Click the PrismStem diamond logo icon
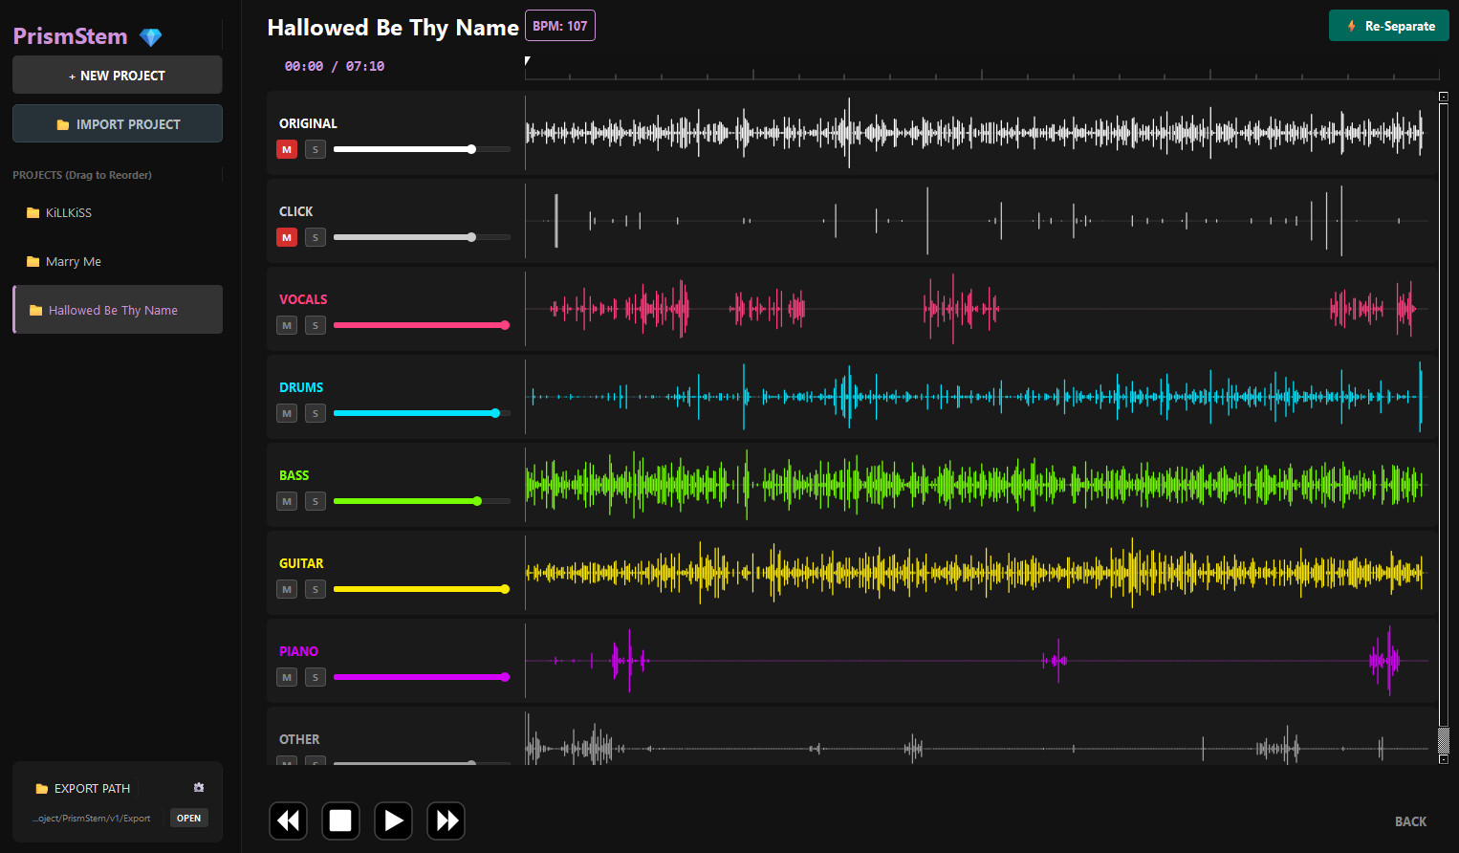 pyautogui.click(x=151, y=37)
